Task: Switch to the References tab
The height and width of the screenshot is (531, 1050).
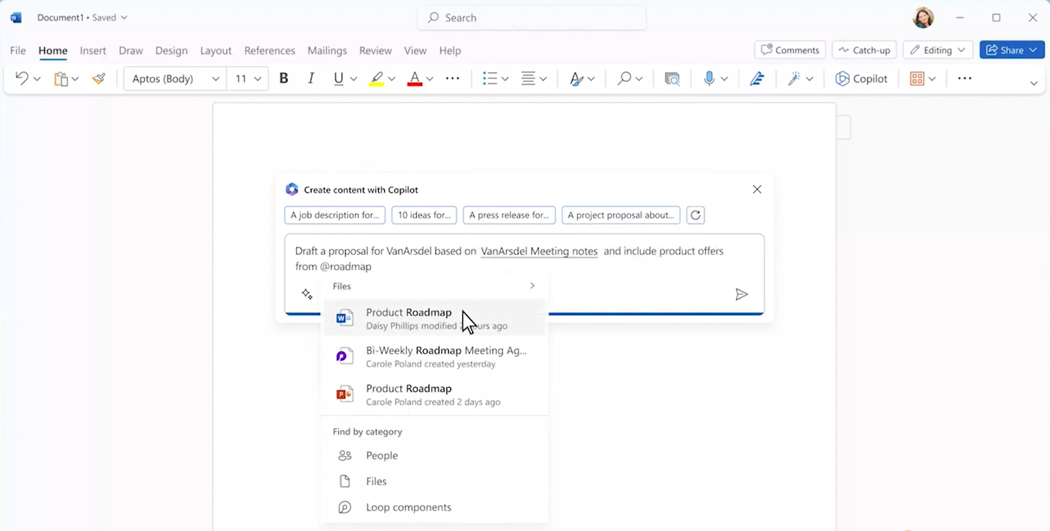Action: [x=270, y=51]
